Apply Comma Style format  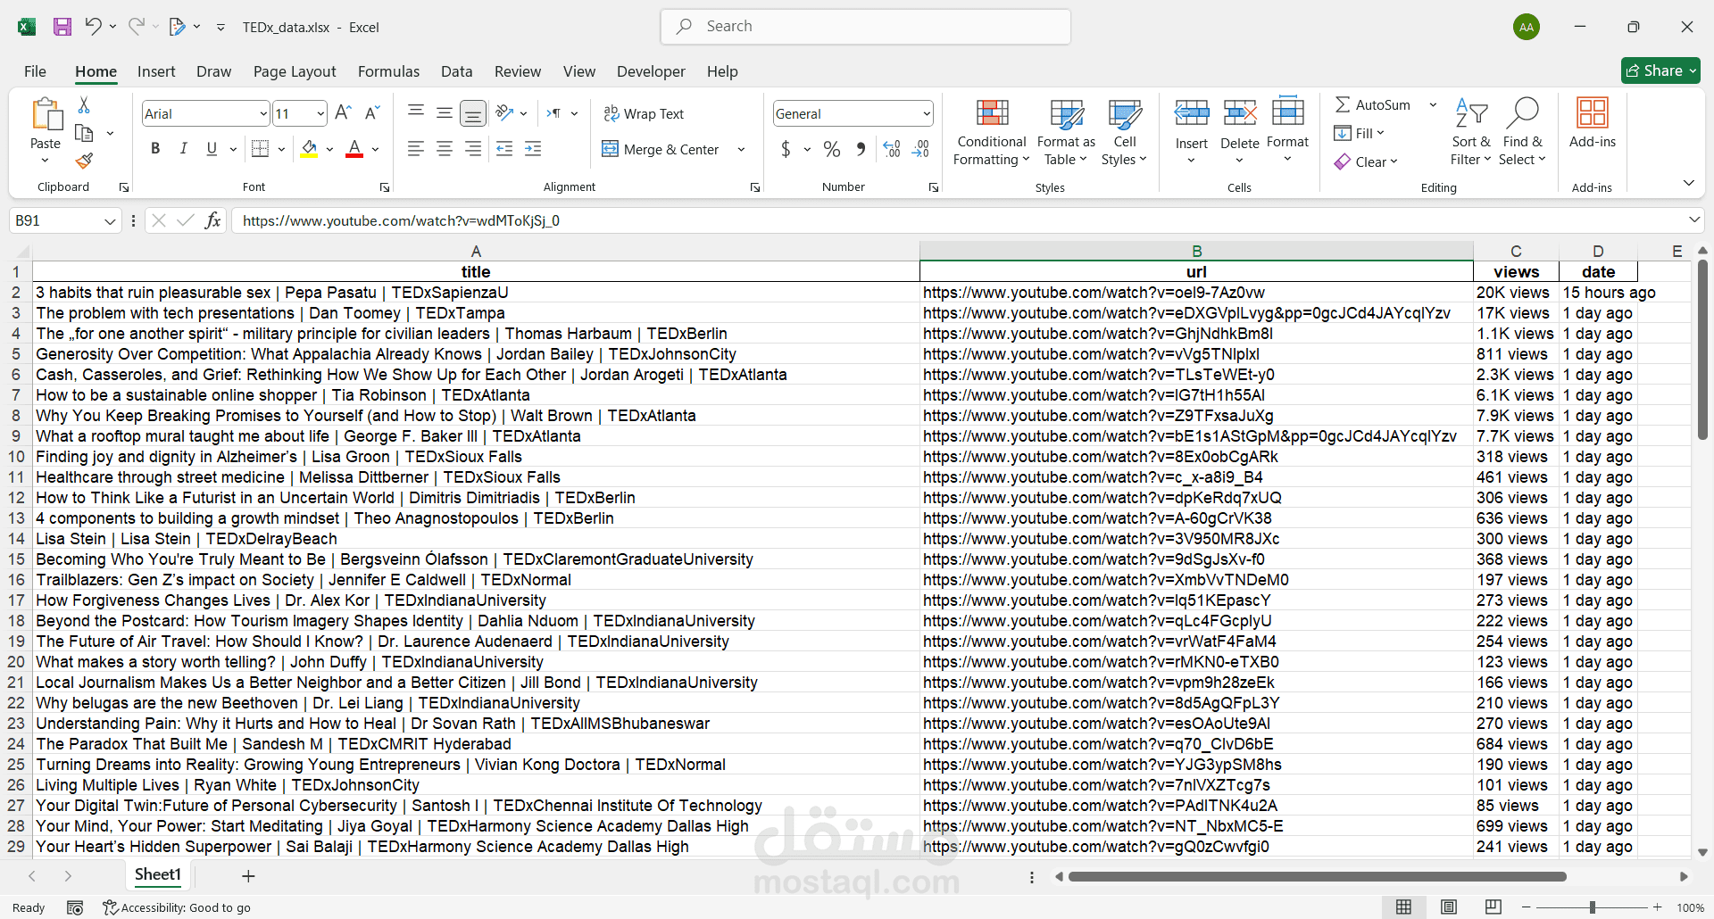coord(861,149)
